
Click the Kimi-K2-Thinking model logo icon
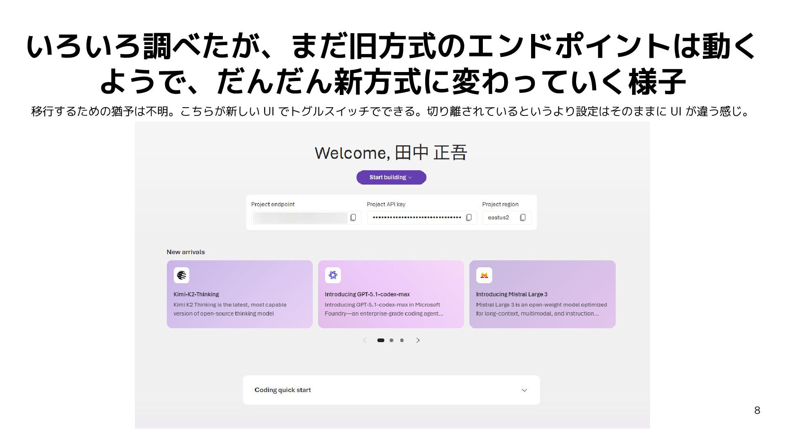pos(181,275)
